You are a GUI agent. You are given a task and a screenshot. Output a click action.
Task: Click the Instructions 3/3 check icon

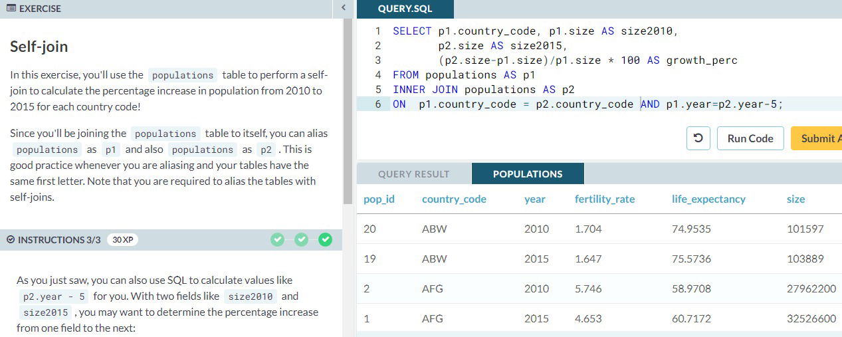click(11, 239)
